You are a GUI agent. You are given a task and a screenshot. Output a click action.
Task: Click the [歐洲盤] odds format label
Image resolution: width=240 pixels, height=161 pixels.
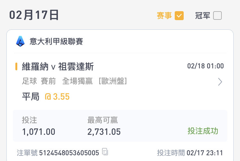pos(113,81)
